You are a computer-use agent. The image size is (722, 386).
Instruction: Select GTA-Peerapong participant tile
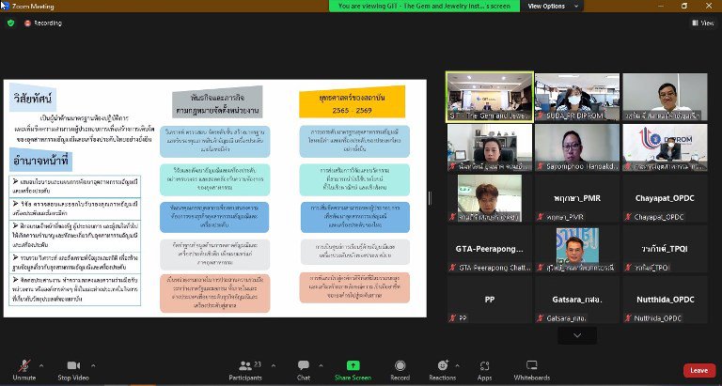(x=490, y=249)
